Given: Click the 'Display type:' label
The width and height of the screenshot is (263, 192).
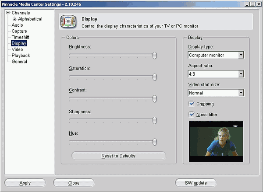Looking at the screenshot, I should (201, 47).
